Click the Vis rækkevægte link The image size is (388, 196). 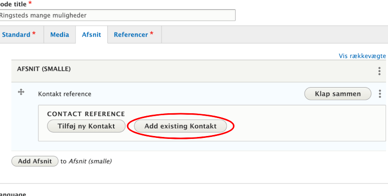click(x=362, y=56)
